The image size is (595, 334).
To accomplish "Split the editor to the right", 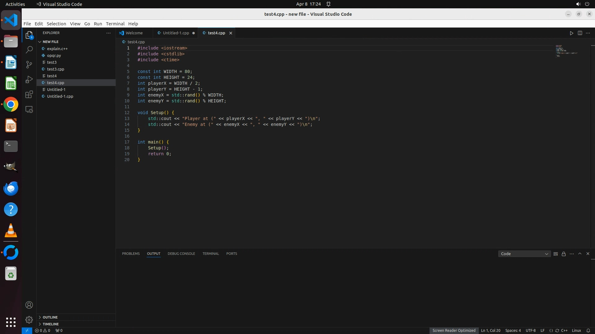I will (580, 33).
